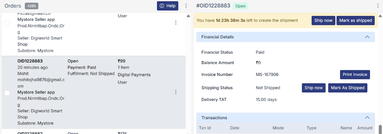Click Ship now beside Shipping Status
The width and height of the screenshot is (383, 134).
(x=313, y=88)
